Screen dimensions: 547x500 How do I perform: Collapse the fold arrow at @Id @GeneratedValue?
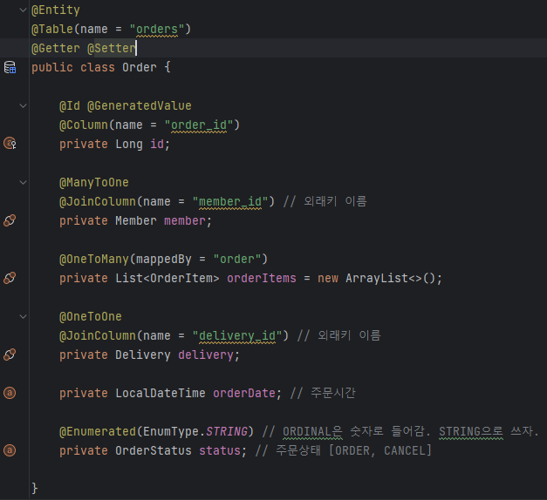23,105
